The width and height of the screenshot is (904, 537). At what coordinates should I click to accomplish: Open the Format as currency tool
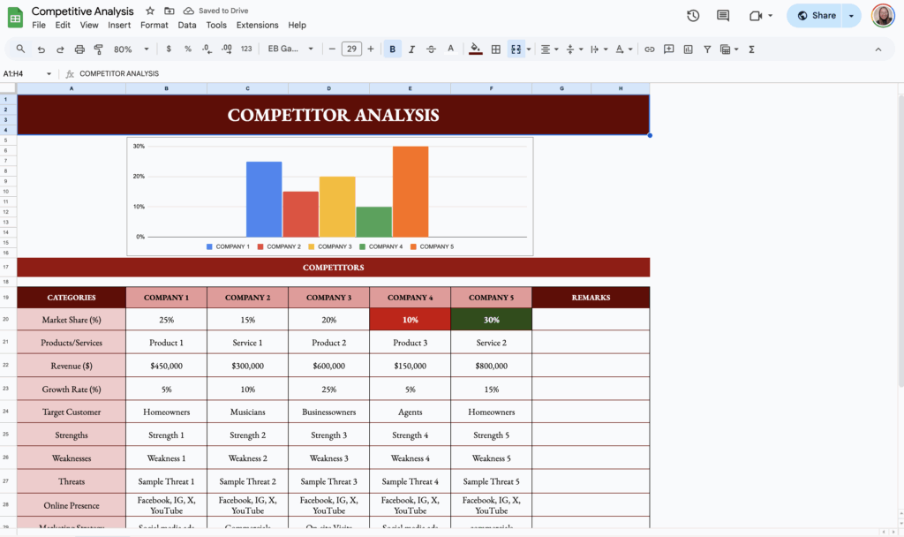[168, 49]
